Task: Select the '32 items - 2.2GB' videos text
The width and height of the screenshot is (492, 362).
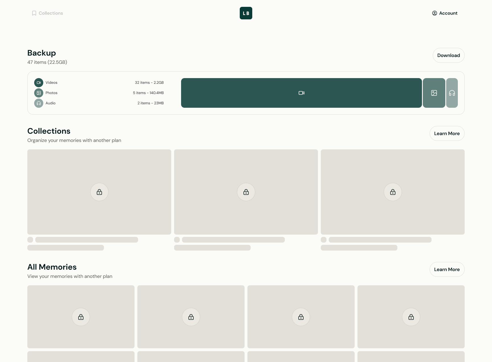Action: [x=149, y=83]
